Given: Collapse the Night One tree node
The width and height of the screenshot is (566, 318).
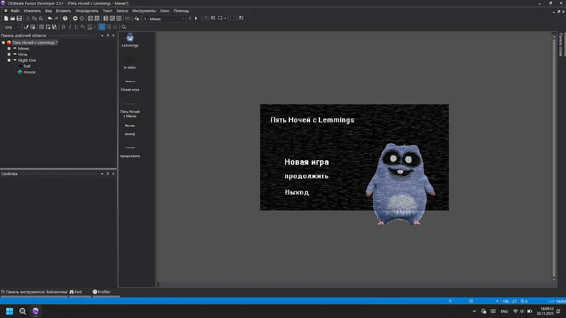Looking at the screenshot, I should (9, 60).
